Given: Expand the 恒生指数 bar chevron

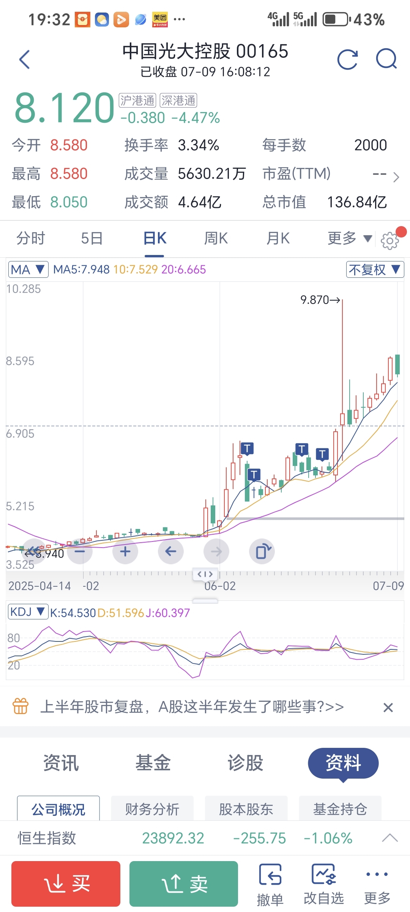Looking at the screenshot, I should coord(390,838).
